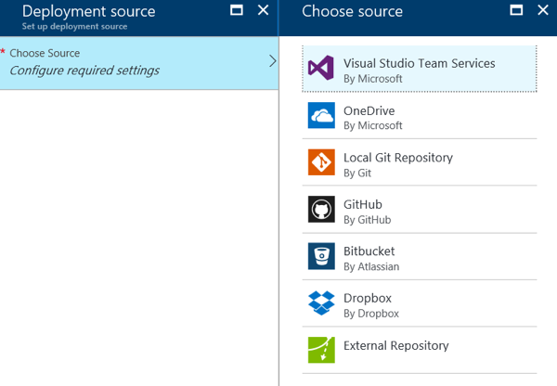557x386 pixels.
Task: Choose 'Dropbox' source title
Action: pyautogui.click(x=368, y=298)
